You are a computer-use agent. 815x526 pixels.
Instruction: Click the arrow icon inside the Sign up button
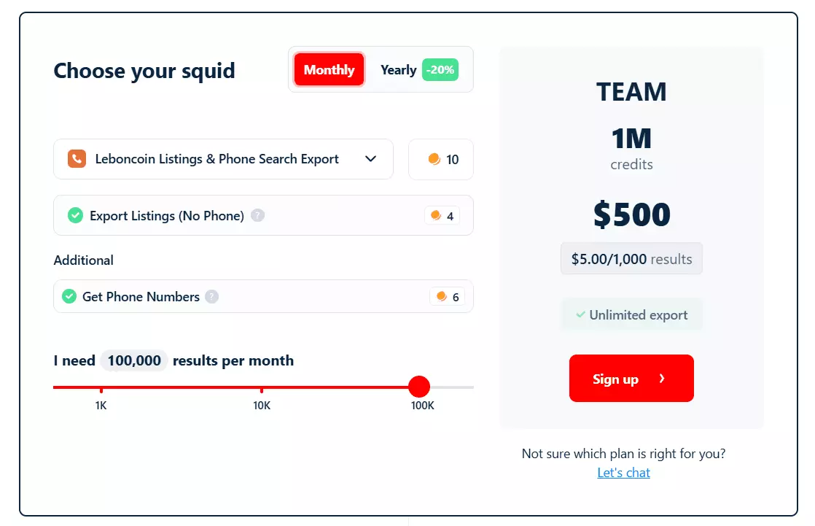point(662,379)
